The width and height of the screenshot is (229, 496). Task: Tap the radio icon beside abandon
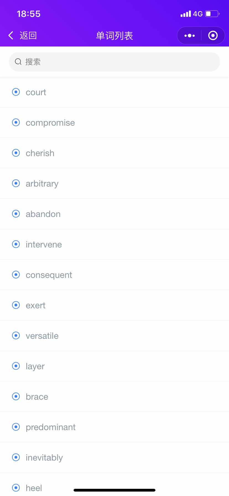(16, 214)
